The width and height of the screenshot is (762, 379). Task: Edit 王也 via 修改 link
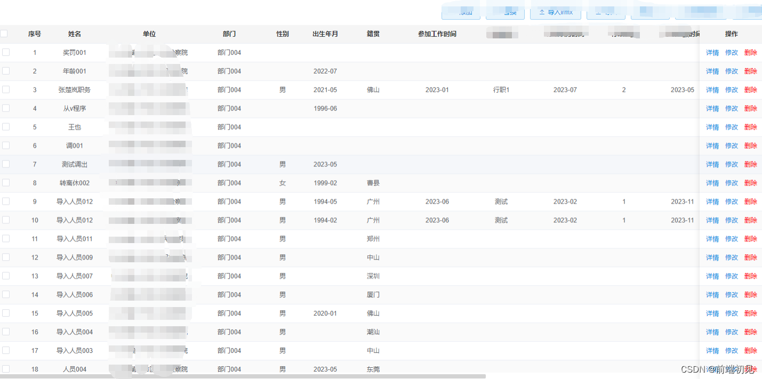[732, 127]
